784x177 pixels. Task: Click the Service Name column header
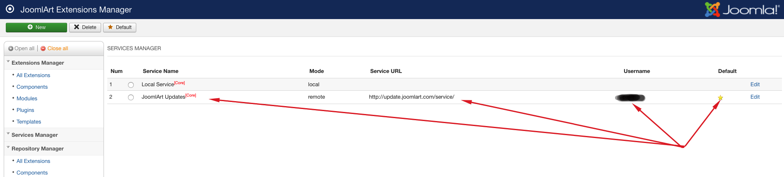click(x=160, y=71)
